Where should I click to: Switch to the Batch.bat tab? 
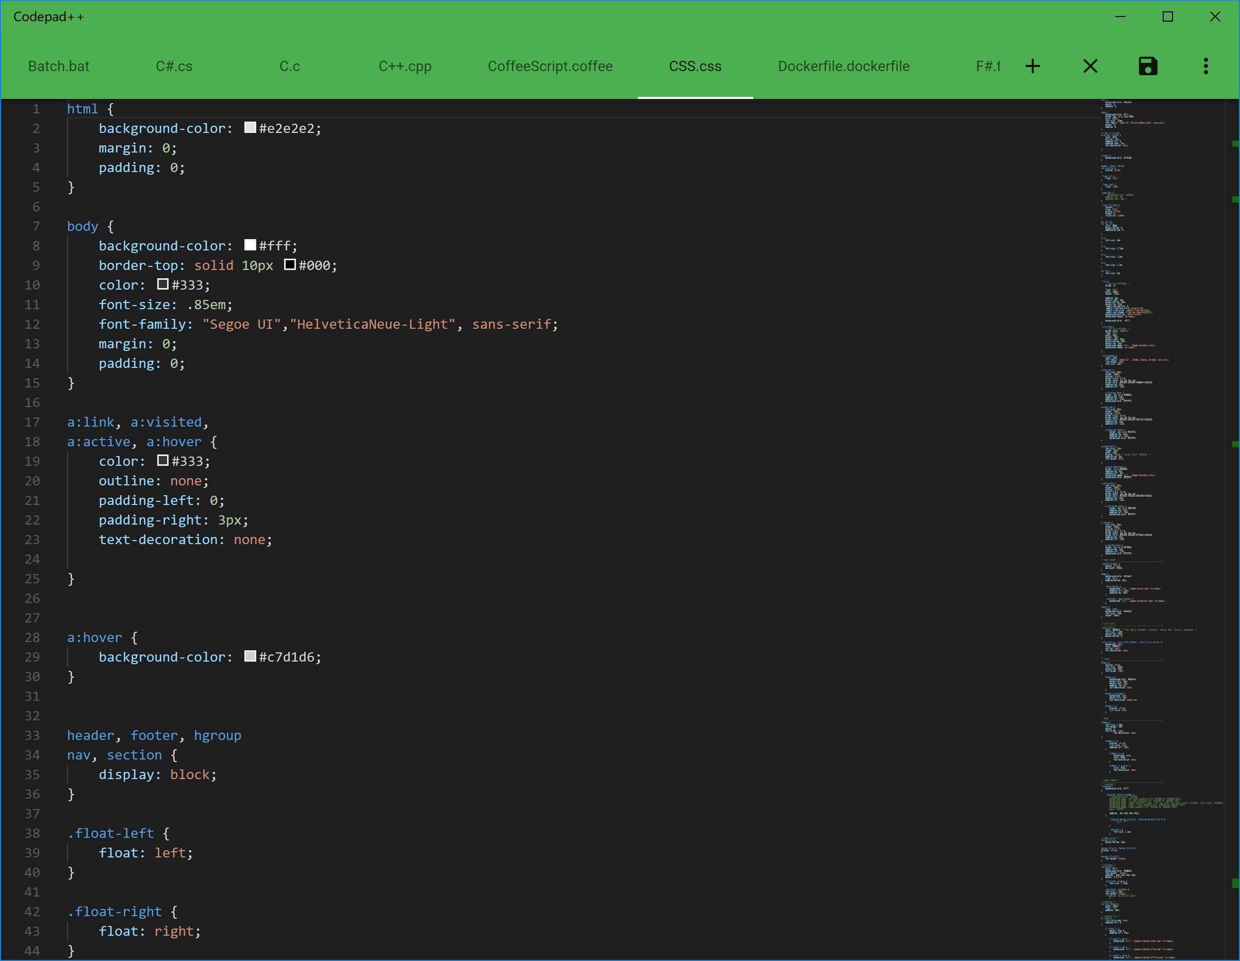(58, 66)
